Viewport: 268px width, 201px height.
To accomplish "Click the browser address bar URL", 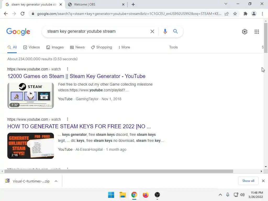I will point(129,14).
